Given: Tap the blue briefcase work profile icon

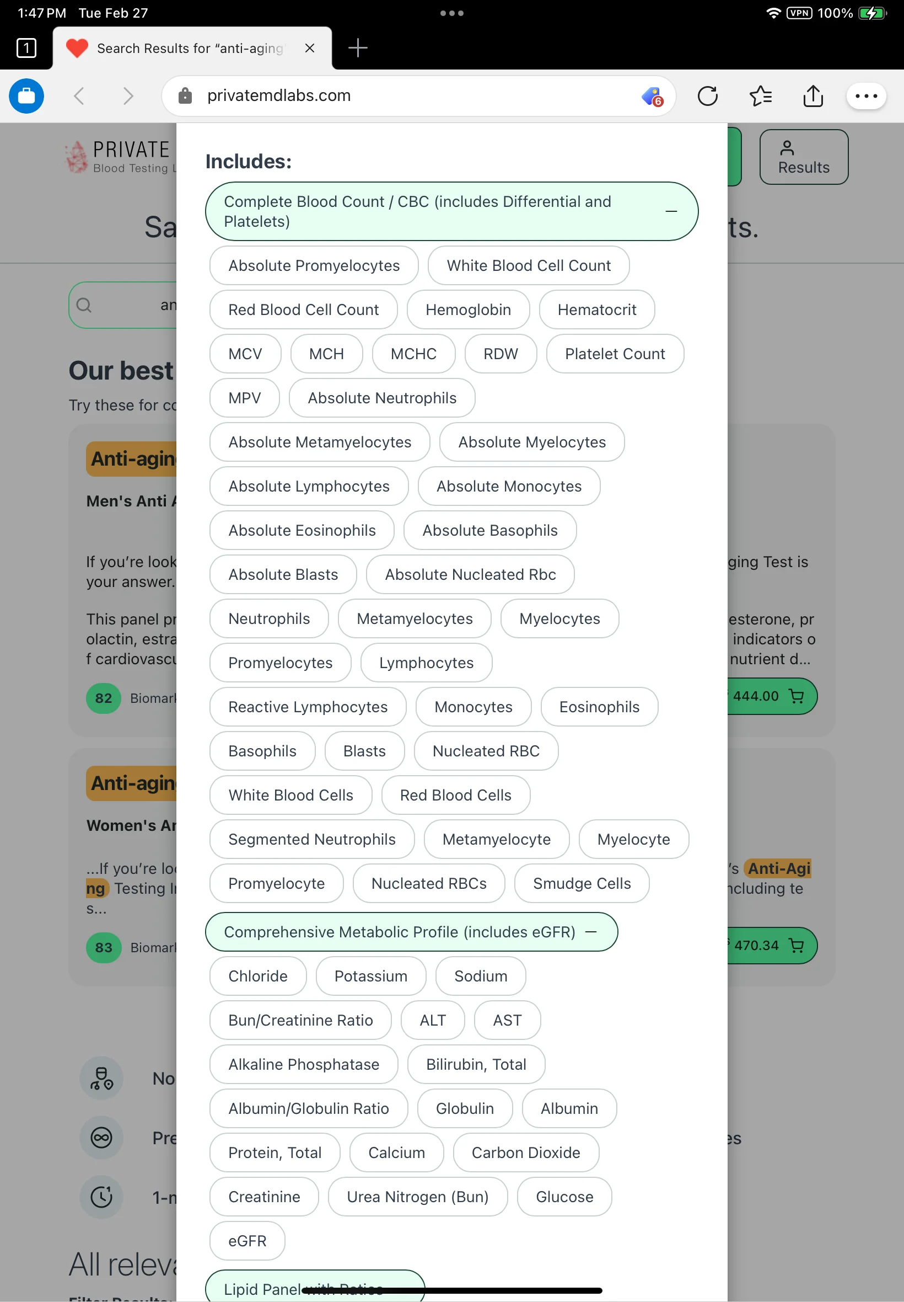Looking at the screenshot, I should [x=26, y=96].
